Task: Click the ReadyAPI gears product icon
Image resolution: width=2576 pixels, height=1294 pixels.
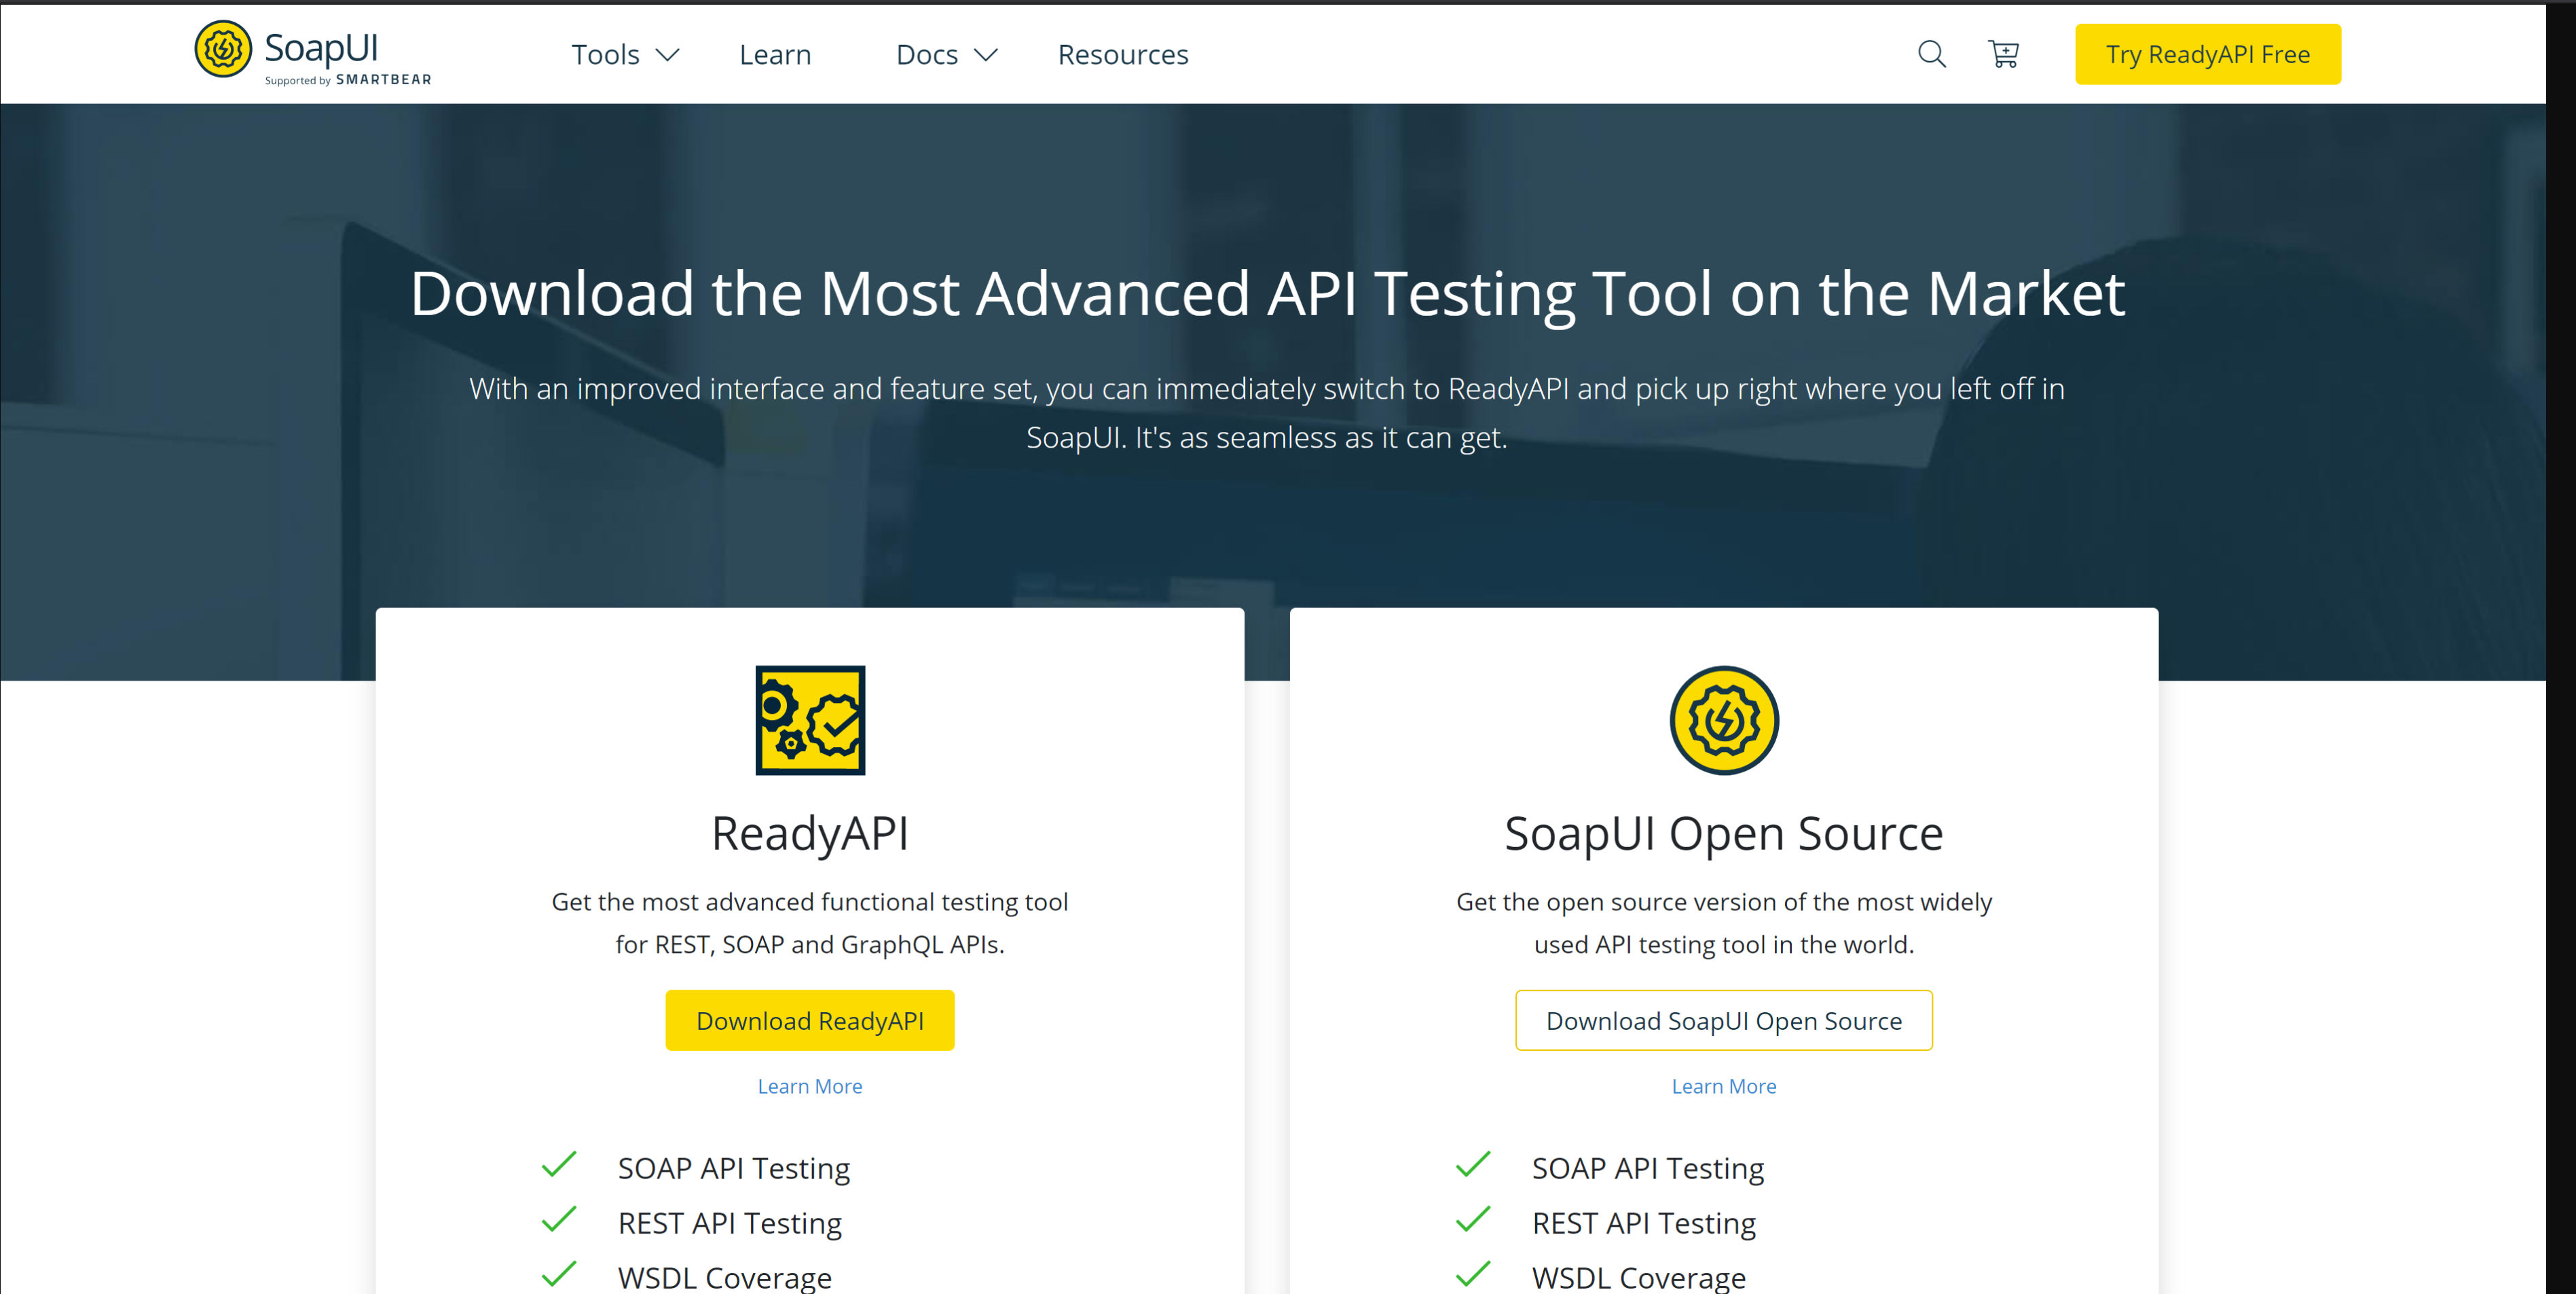Action: click(810, 719)
